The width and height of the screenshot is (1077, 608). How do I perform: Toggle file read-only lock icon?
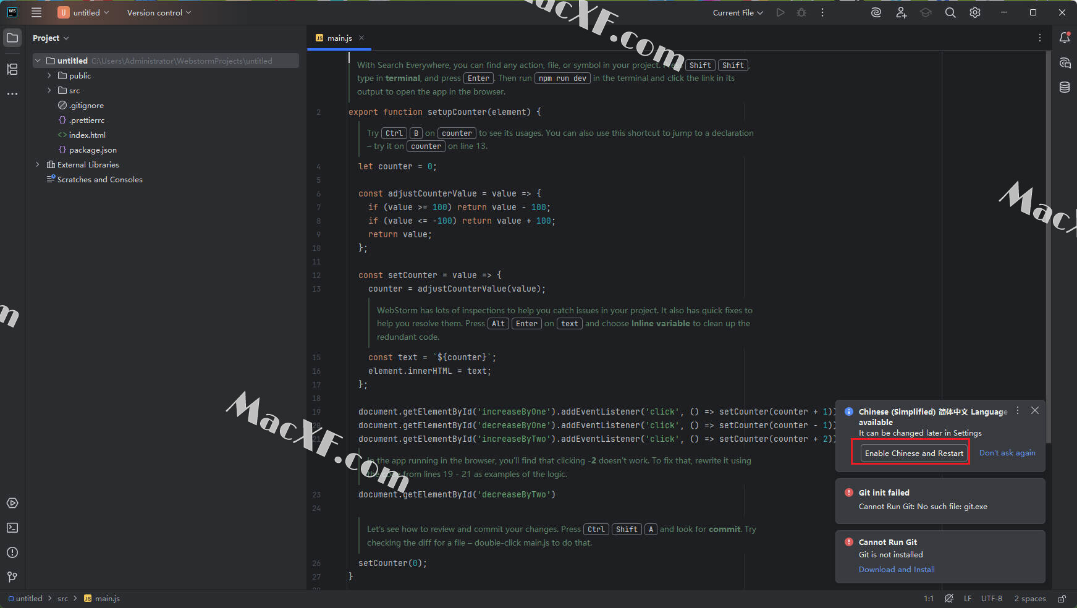(1062, 598)
